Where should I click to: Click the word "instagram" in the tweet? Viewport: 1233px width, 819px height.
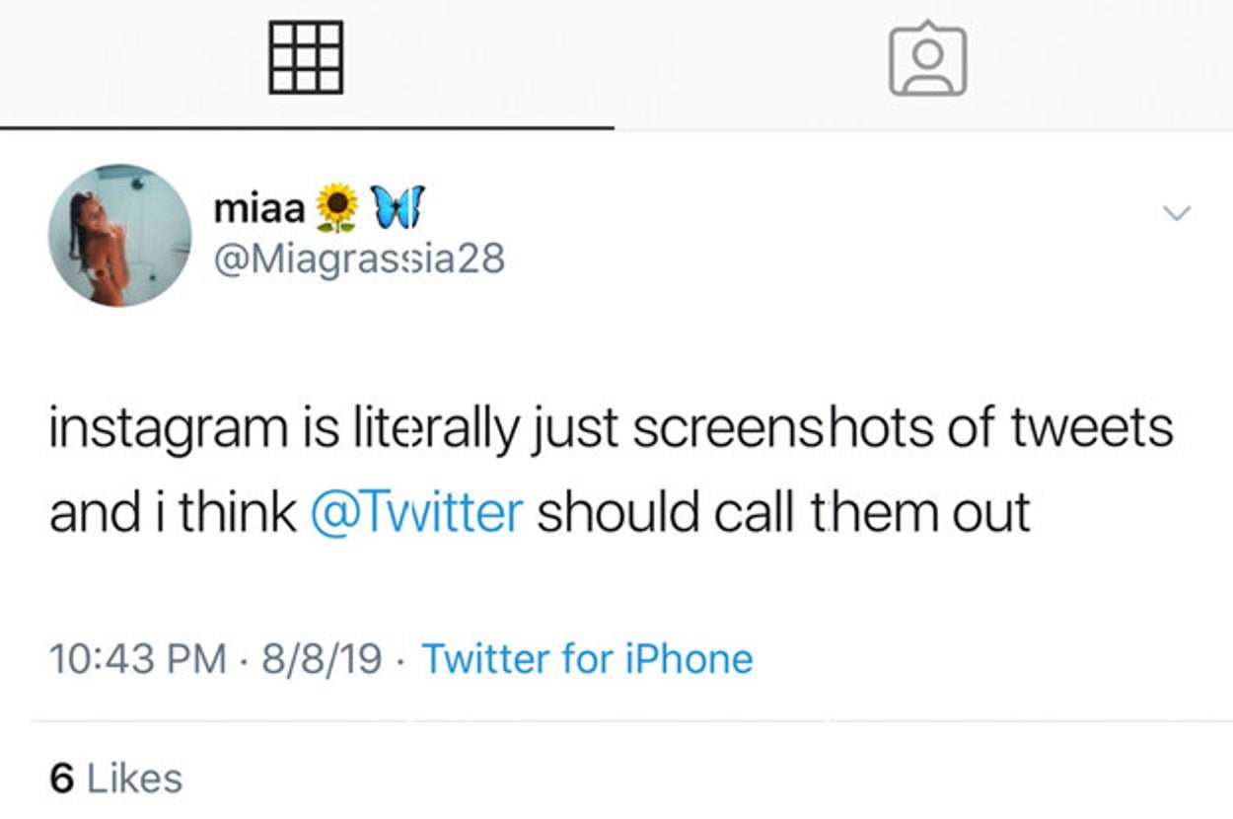coord(167,429)
